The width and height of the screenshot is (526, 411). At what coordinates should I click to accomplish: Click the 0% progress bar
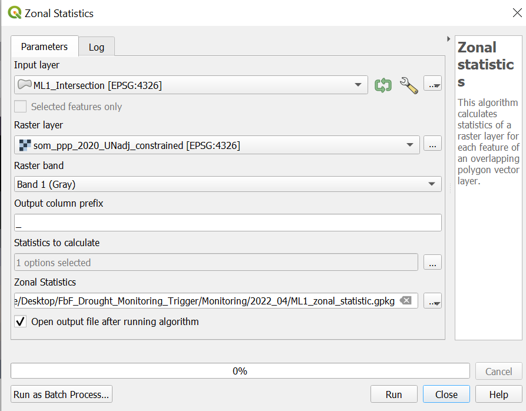[x=240, y=371]
